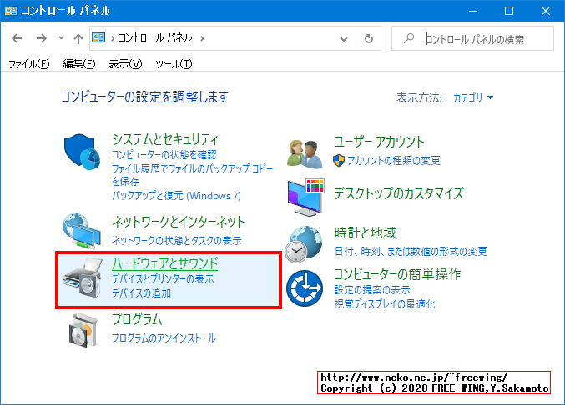Refresh the Control Panel view

click(368, 38)
